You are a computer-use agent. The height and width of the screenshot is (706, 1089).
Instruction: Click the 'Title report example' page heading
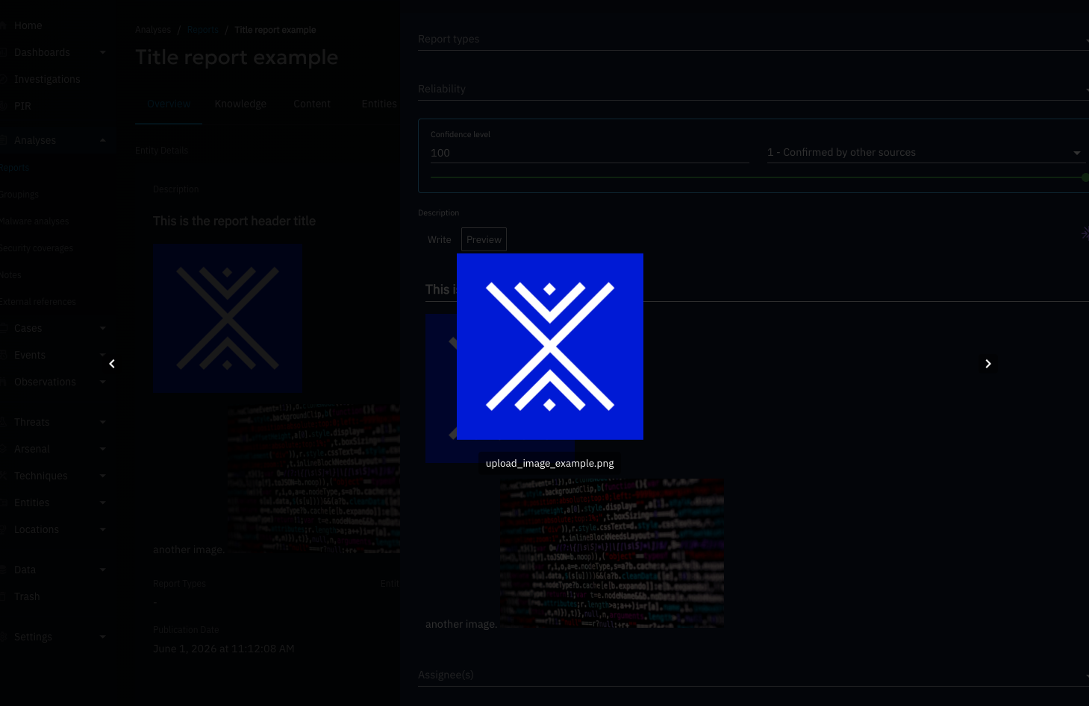pos(237,57)
